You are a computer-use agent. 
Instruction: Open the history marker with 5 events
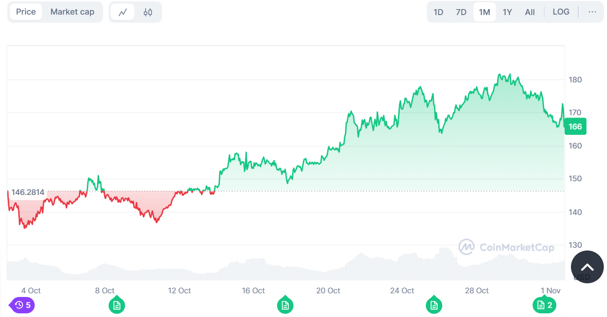[x=22, y=305]
